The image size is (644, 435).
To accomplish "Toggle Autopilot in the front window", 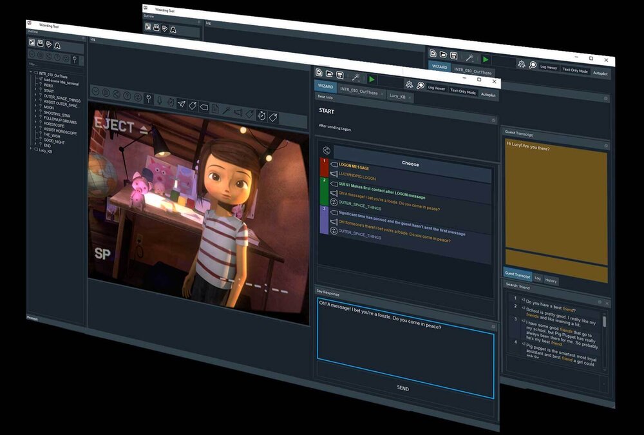I will (x=488, y=95).
